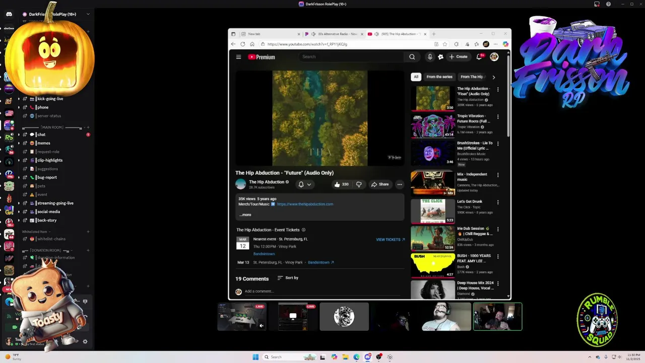Open Discord help icon in title bar

tap(608, 4)
